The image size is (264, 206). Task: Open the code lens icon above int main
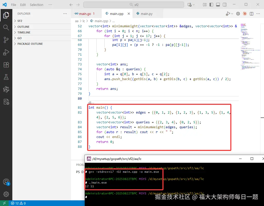[x=90, y=103]
